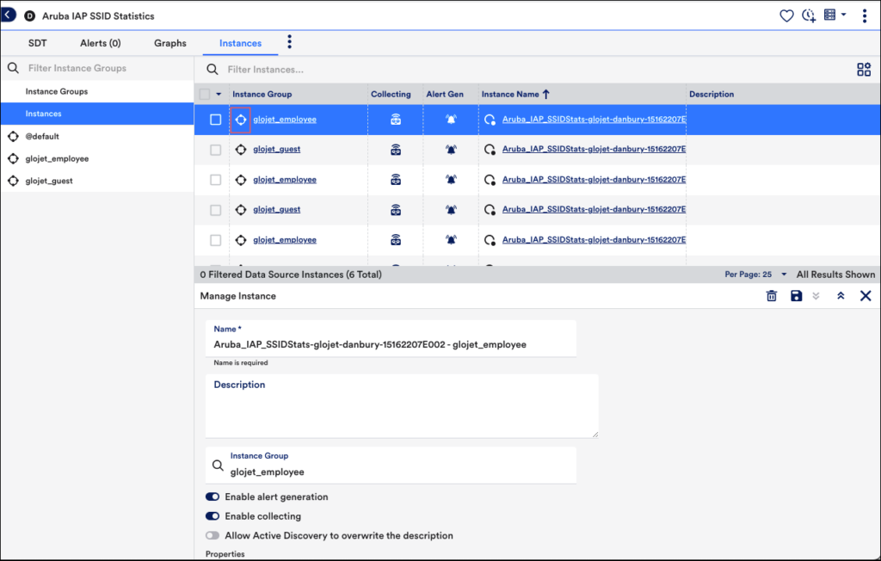Sort by the Instance Group column header
Viewport: 881px width, 561px height.
click(x=262, y=94)
